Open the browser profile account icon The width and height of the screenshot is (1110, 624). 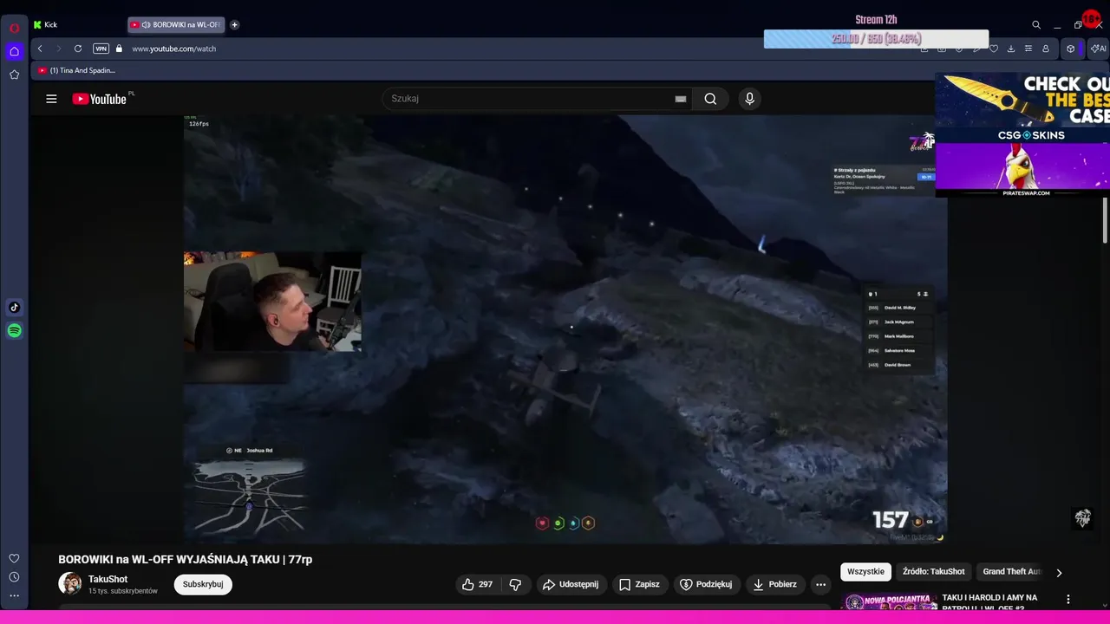coord(1046,49)
